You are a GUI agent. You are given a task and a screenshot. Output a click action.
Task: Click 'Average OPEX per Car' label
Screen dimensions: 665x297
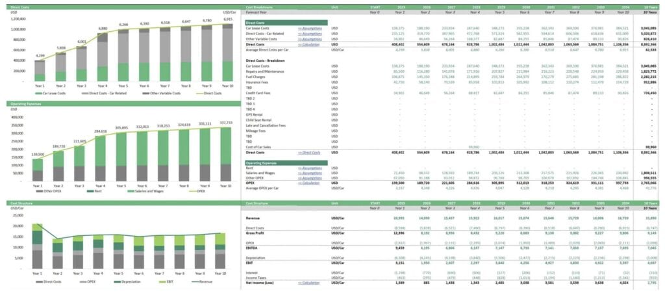[x=263, y=188]
